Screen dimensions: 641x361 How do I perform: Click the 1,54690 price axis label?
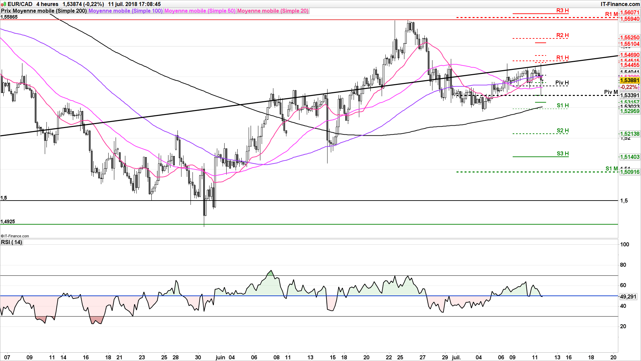click(630, 55)
